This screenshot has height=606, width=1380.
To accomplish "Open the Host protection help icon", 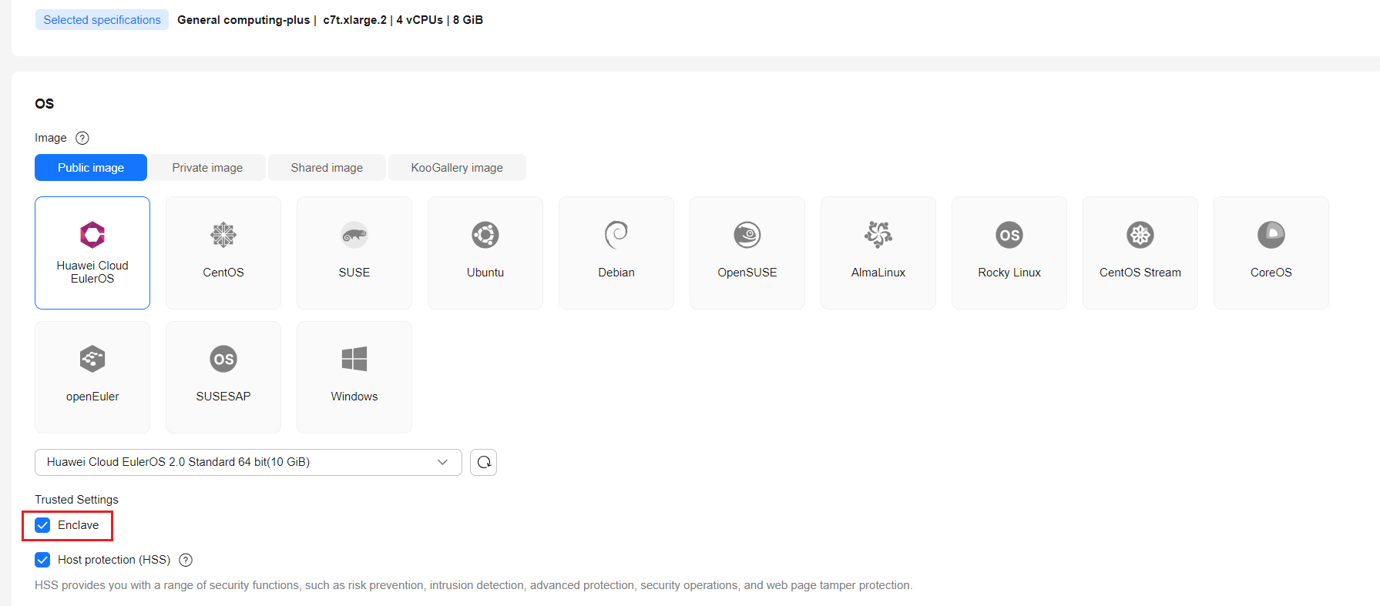I will point(186,560).
